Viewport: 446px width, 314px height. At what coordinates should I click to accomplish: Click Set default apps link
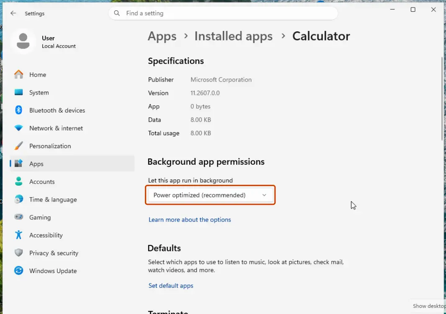(x=171, y=286)
